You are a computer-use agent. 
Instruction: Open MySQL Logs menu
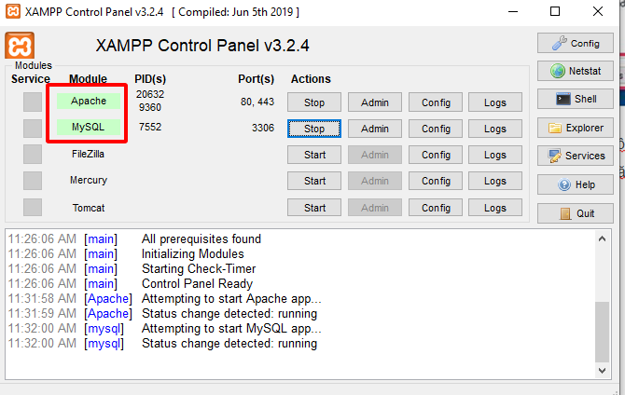[495, 129]
